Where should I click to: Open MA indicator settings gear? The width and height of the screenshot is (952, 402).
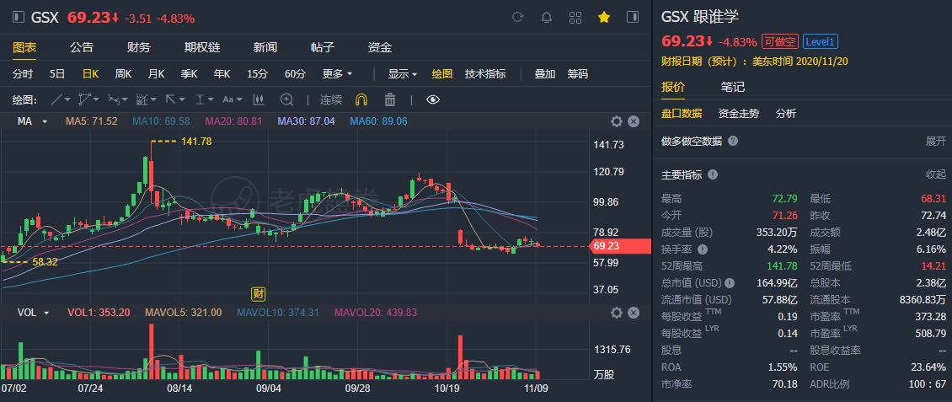pyautogui.click(x=617, y=121)
